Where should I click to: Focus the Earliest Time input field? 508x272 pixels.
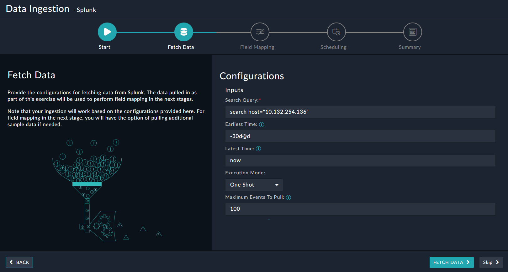click(360, 136)
